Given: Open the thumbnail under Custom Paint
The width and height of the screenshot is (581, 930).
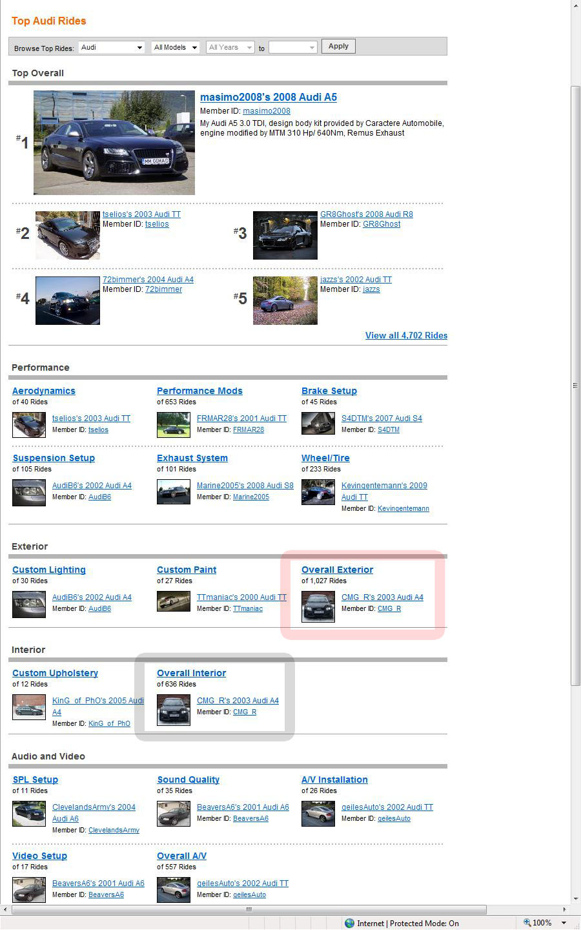Looking at the screenshot, I should click(x=174, y=601).
